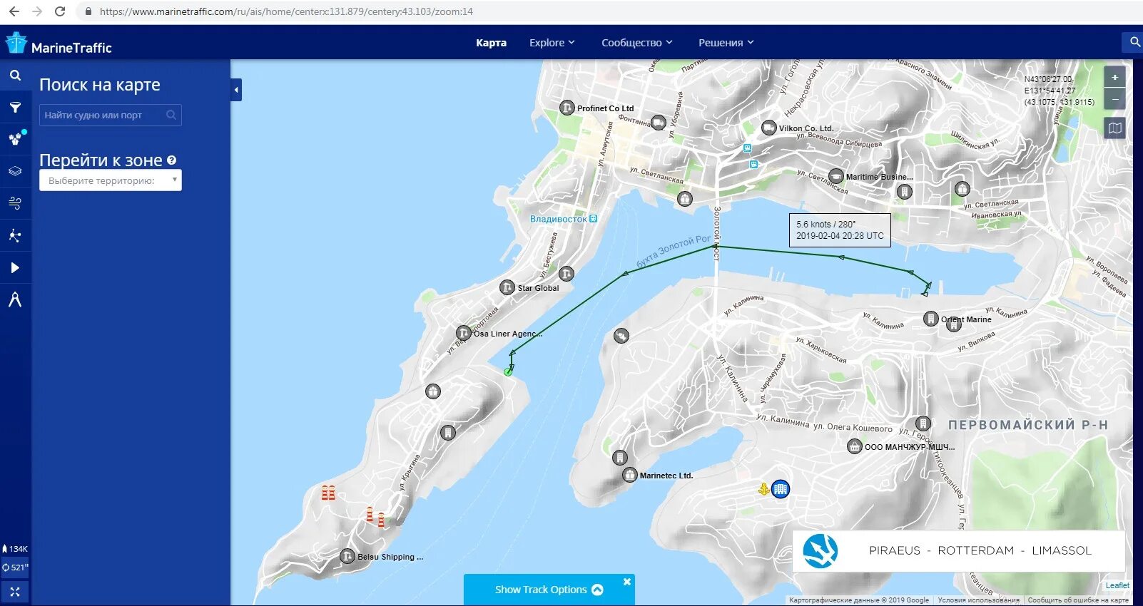The width and height of the screenshot is (1143, 606).
Task: Close the Show Track Options bar
Action: [627, 582]
